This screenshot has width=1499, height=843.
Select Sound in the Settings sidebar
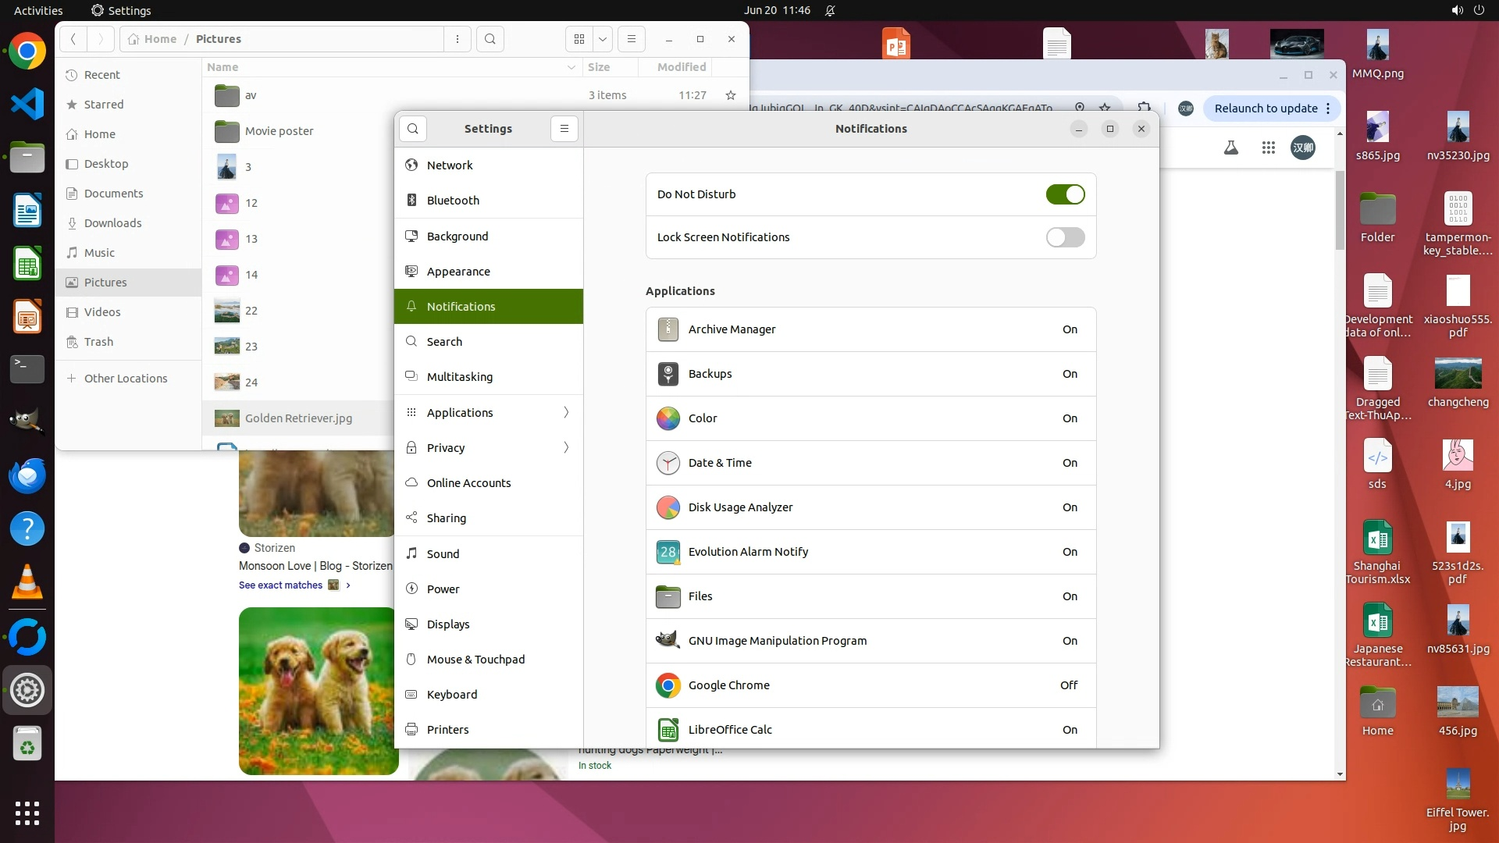click(443, 554)
